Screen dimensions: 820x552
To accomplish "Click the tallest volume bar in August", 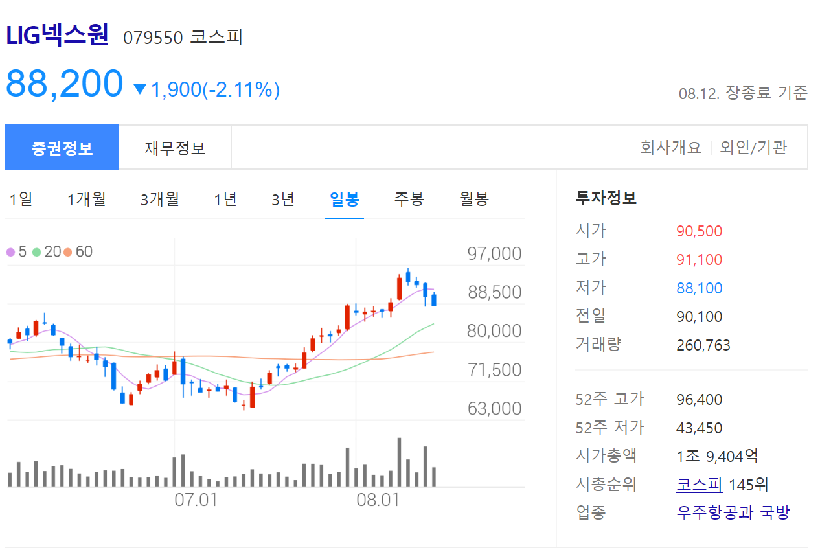I will tap(399, 462).
